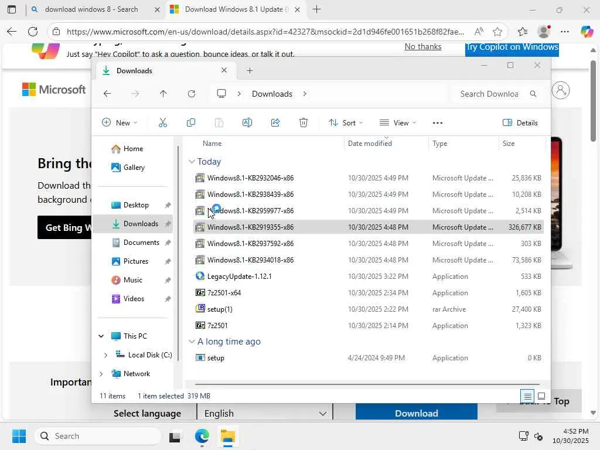
Task: Open Edge Read aloud icon in address bar
Action: click(479, 32)
